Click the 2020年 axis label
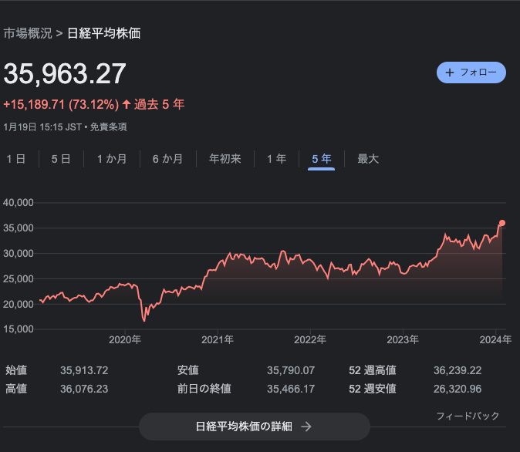 click(125, 339)
